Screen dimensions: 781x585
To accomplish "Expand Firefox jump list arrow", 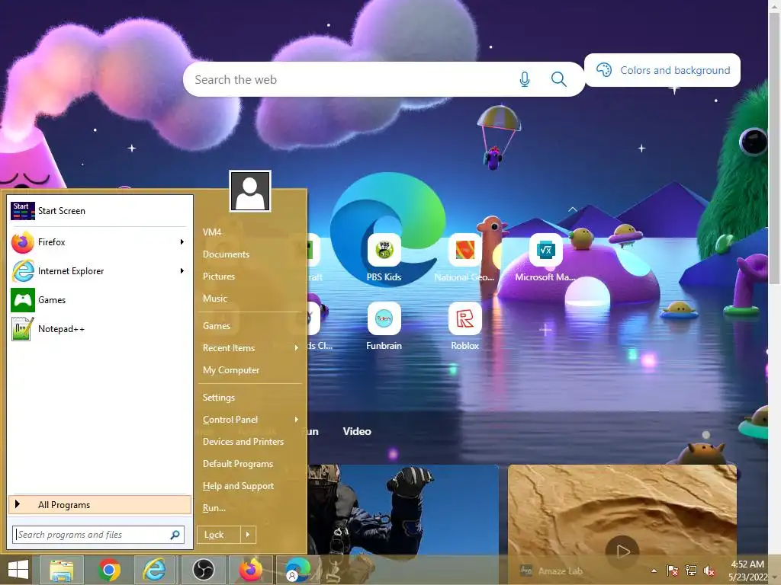I will click(x=182, y=242).
